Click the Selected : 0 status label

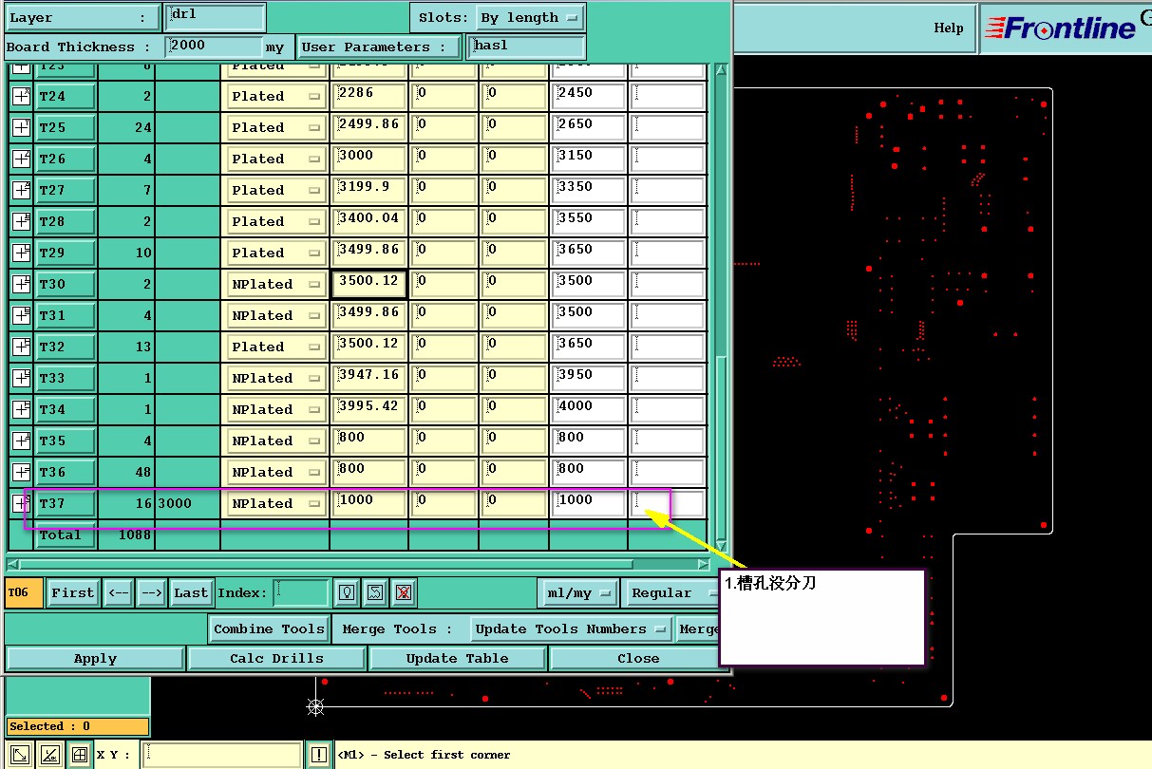(77, 726)
